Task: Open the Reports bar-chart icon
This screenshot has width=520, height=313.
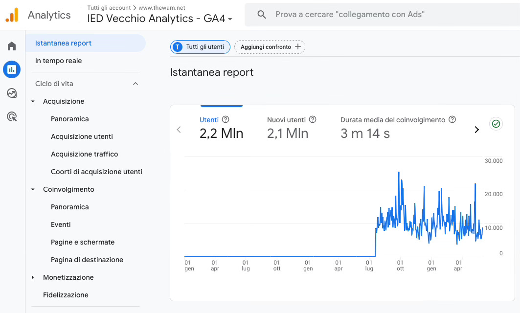Action: coord(12,69)
